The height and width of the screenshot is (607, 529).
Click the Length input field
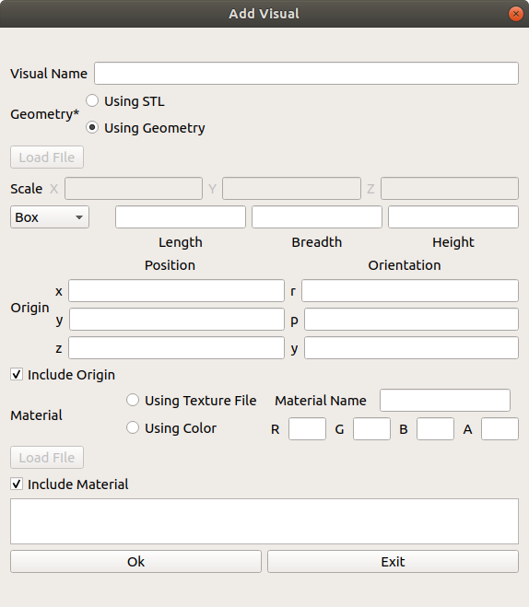(181, 216)
